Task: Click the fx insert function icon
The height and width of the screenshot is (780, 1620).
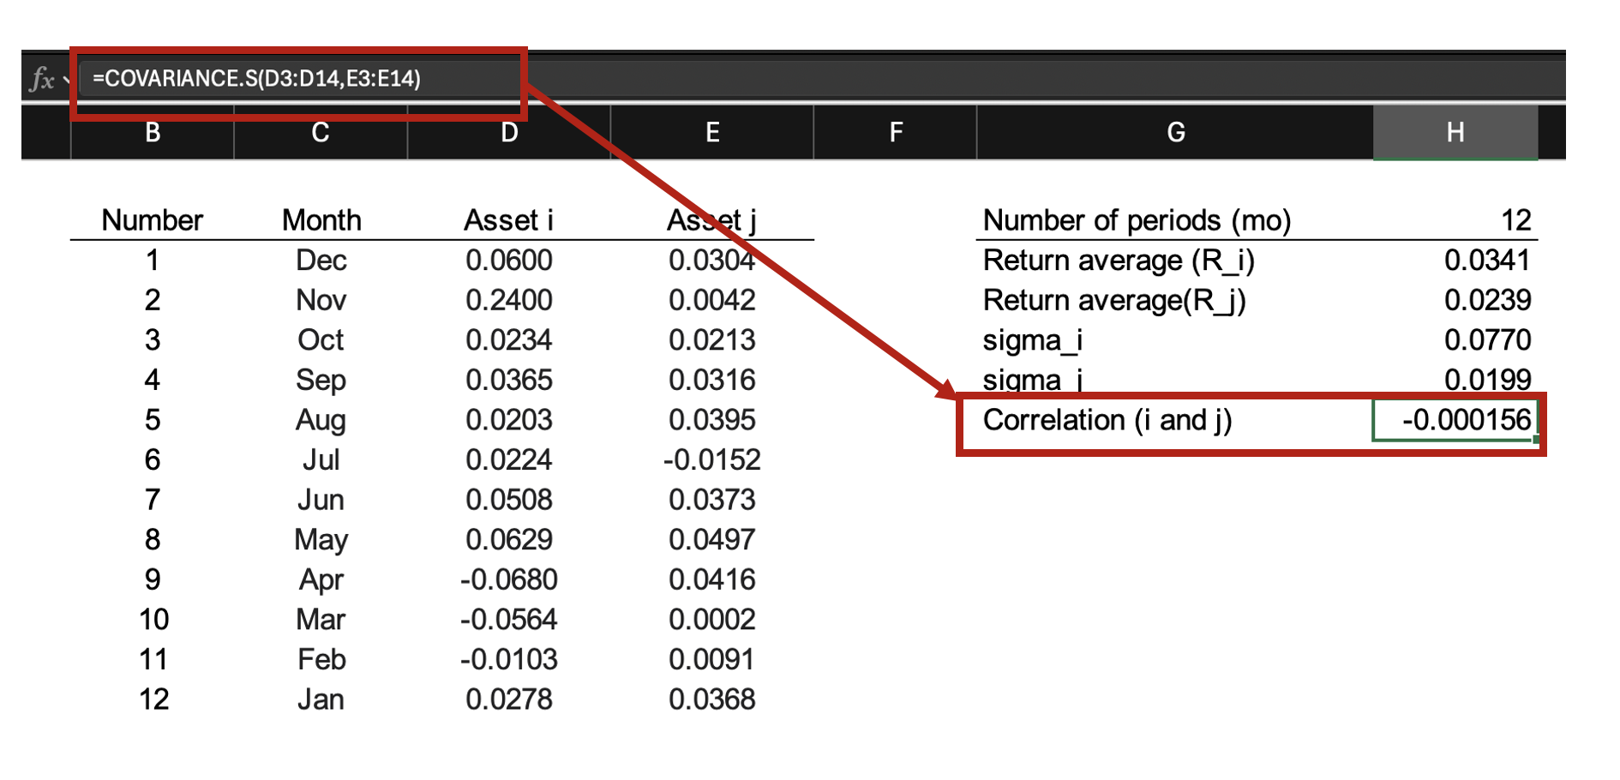Action: (x=41, y=79)
